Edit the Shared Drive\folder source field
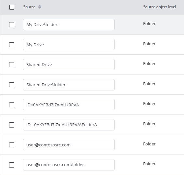 [x=69, y=85]
